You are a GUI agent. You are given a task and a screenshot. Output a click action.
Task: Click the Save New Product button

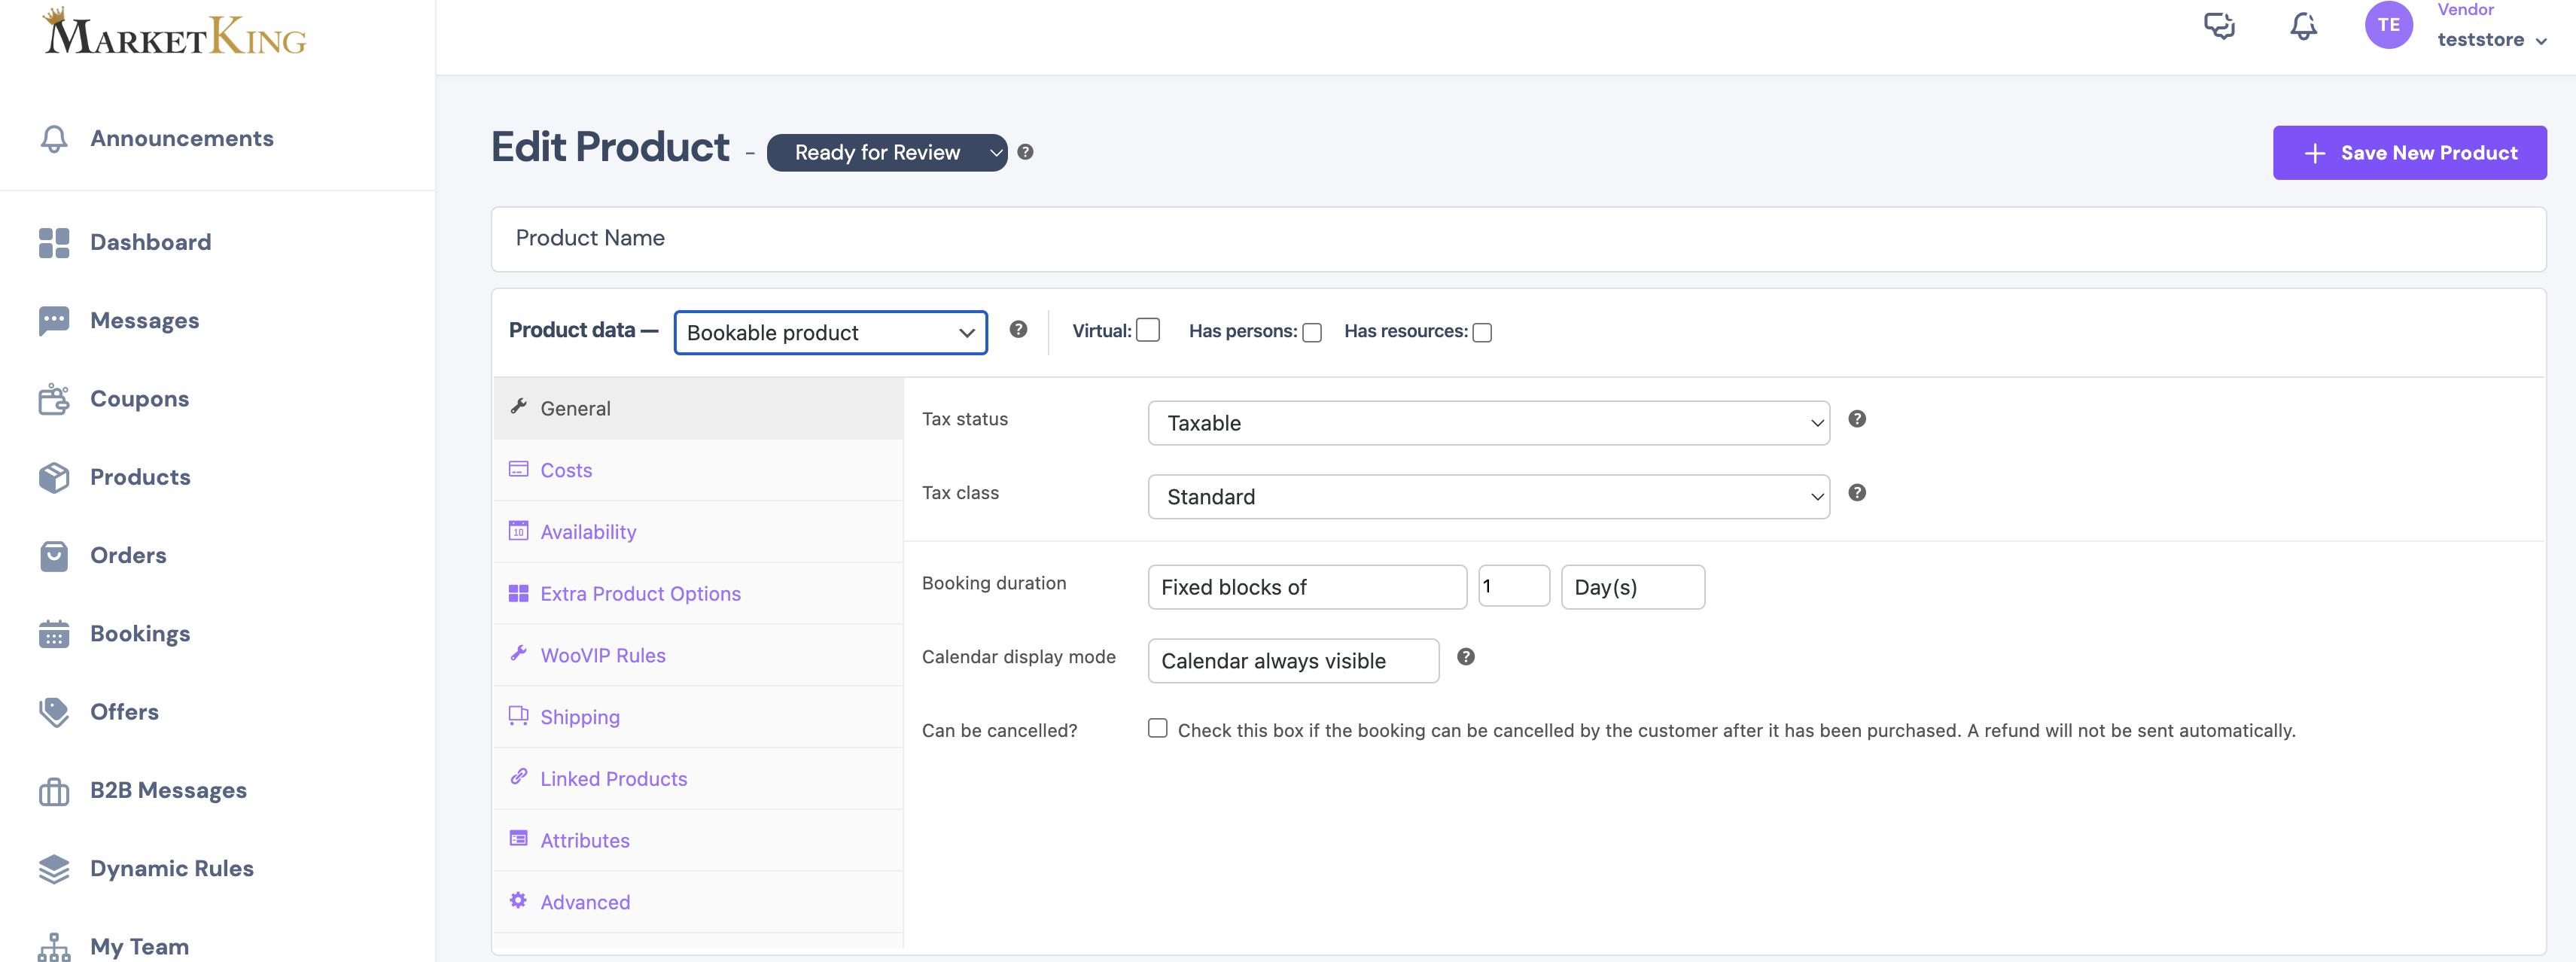[2409, 153]
